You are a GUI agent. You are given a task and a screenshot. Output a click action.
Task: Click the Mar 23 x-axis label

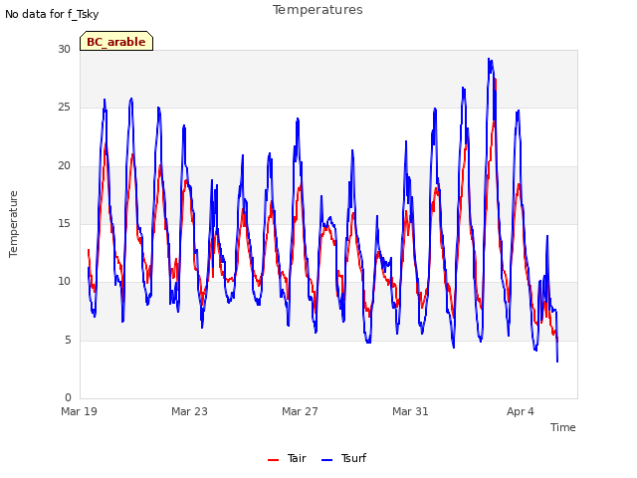coord(189,411)
